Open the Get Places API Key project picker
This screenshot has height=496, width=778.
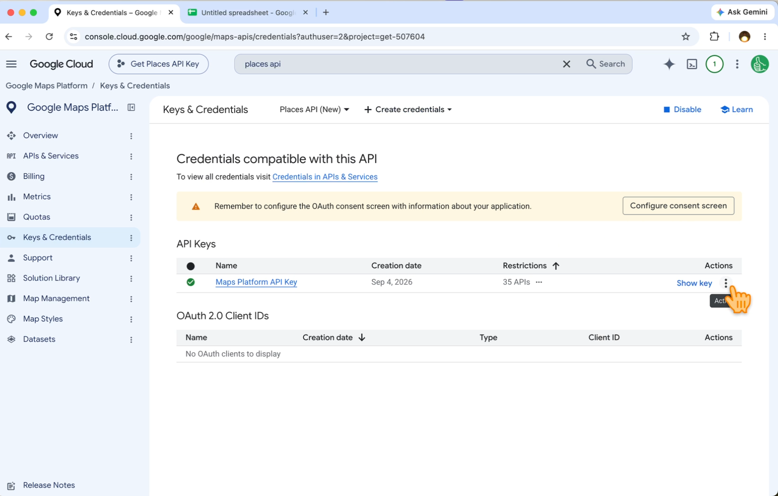(158, 64)
